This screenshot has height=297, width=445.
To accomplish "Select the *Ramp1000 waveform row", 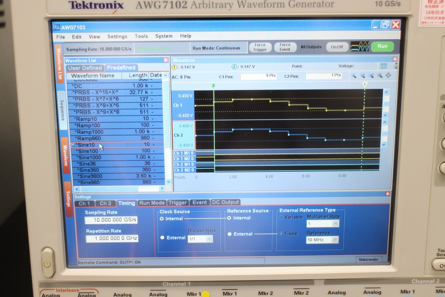I will (x=116, y=132).
